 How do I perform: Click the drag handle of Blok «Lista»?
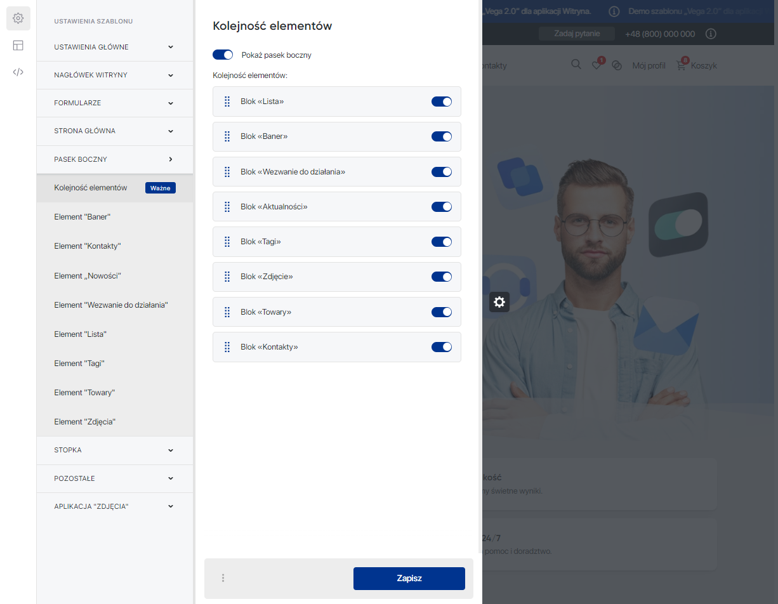click(227, 102)
